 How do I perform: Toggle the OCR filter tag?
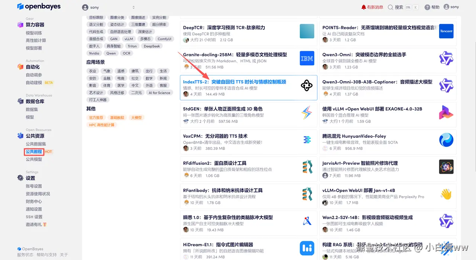[127, 53]
